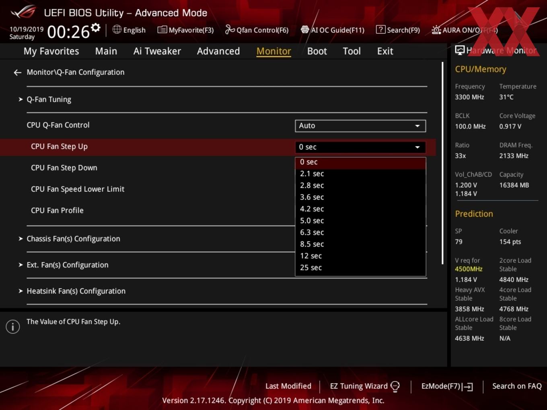Screen dimensions: 547x410
Task: Click the EZ Tuning Wizard lightbulb icon
Action: [x=395, y=386]
